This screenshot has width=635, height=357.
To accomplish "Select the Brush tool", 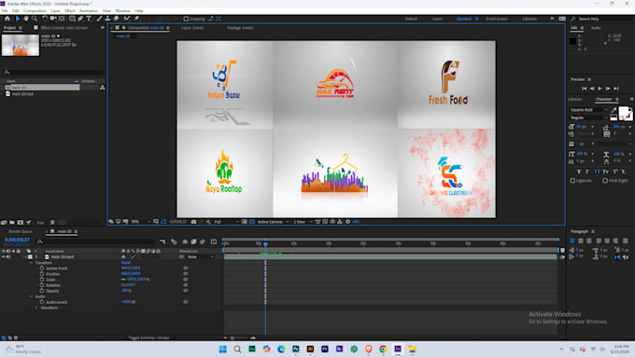I will pos(99,19).
